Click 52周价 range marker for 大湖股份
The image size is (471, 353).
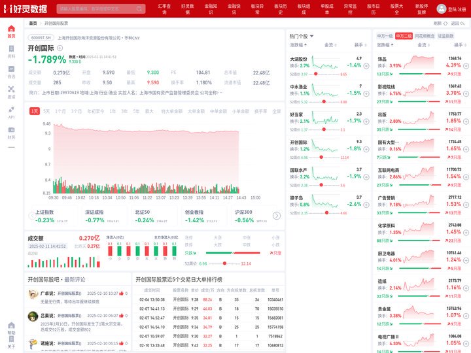pyautogui.click(x=315, y=74)
